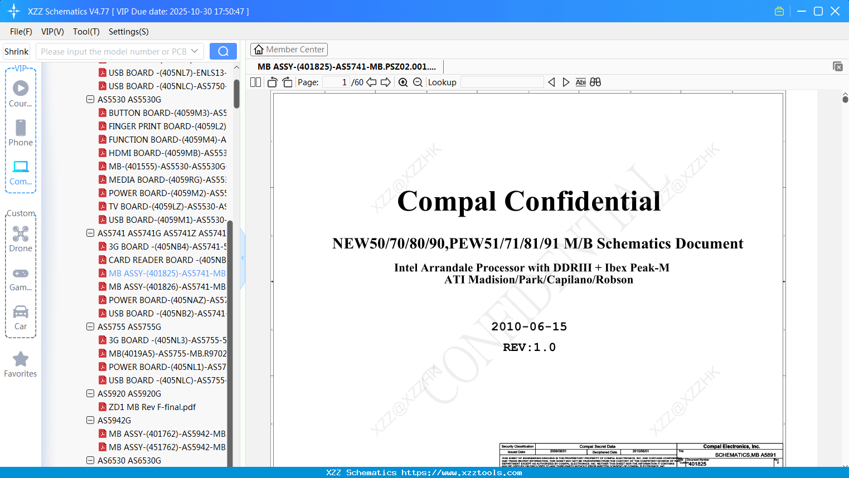Image resolution: width=849 pixels, height=478 pixels.
Task: Select the Computer category
Action: pyautogui.click(x=21, y=172)
